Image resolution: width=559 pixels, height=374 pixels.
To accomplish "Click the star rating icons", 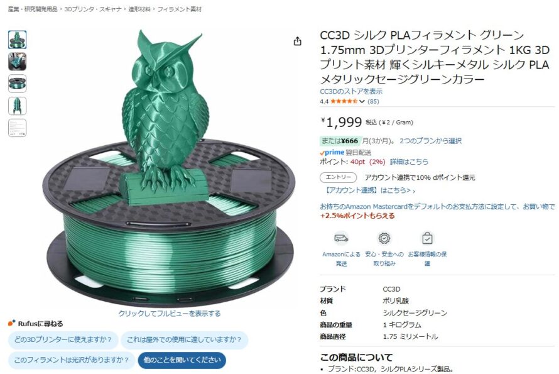I will click(x=344, y=101).
